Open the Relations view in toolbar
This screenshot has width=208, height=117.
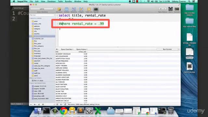[74, 10]
